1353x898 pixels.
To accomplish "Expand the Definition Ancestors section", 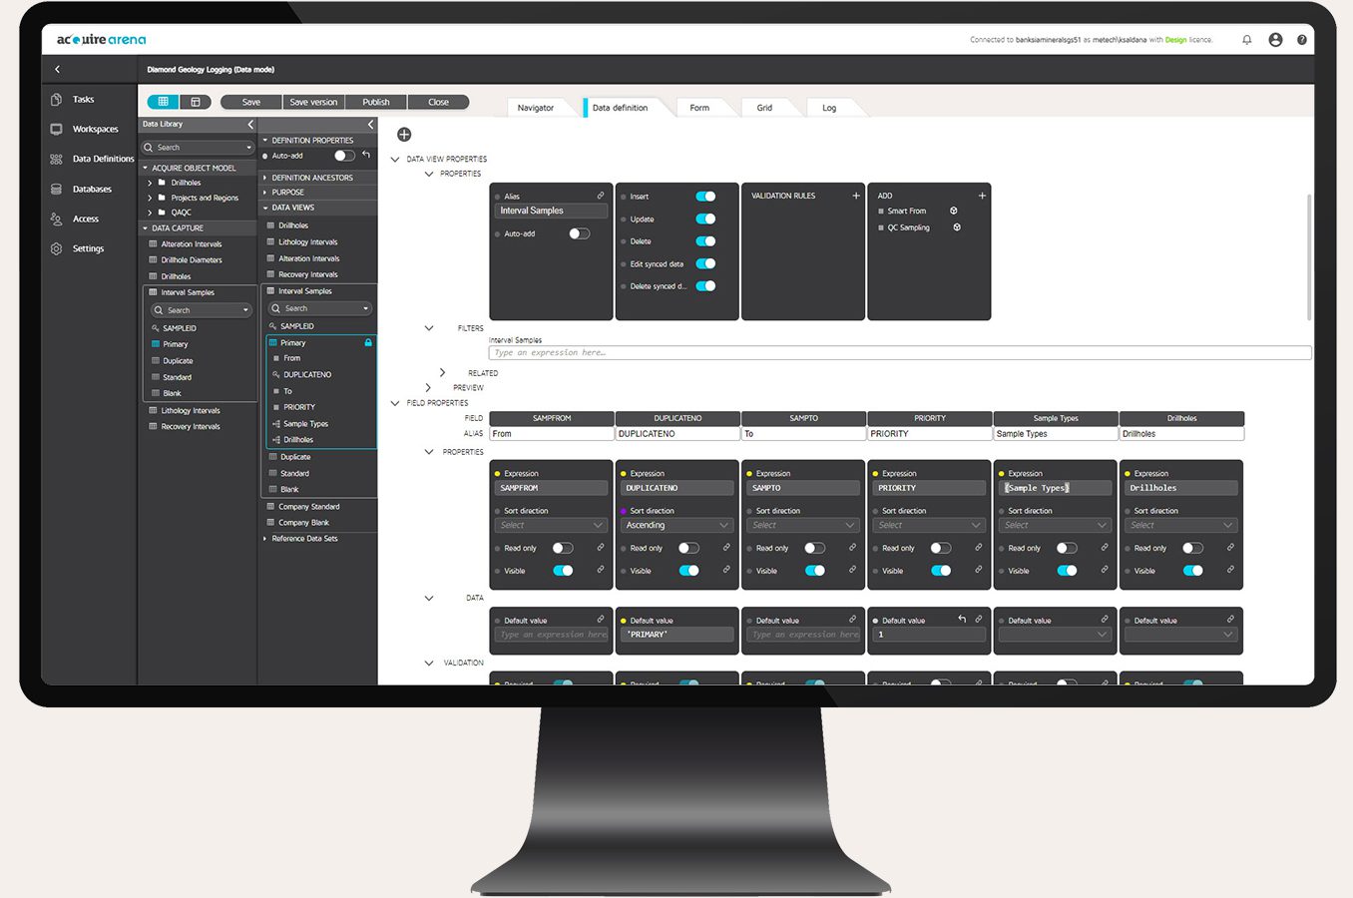I will (265, 178).
